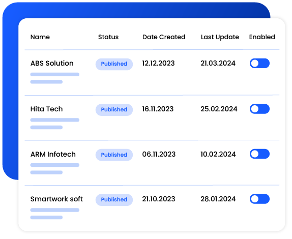Open the Hita Tech entry
The height and width of the screenshot is (239, 292).
point(46,109)
